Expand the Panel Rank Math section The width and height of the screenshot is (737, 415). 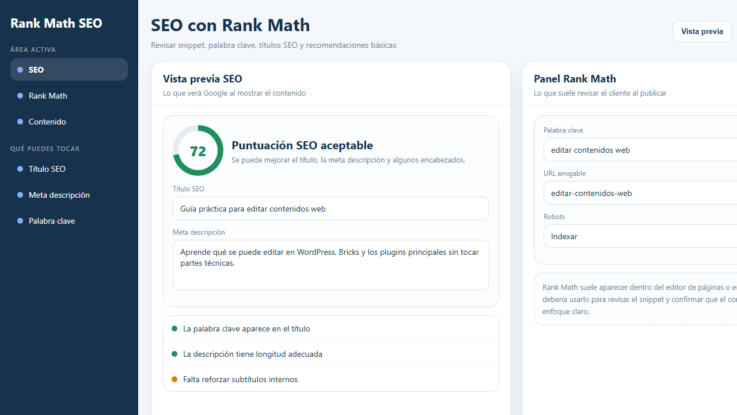(x=575, y=79)
